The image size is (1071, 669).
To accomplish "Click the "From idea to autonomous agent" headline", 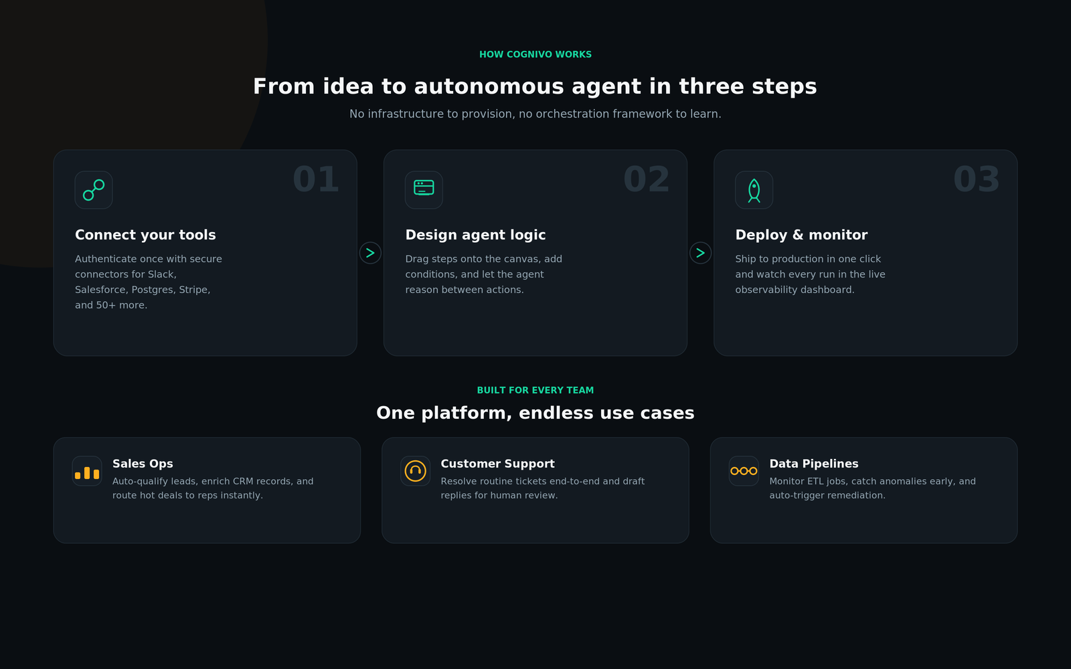I will [535, 86].
